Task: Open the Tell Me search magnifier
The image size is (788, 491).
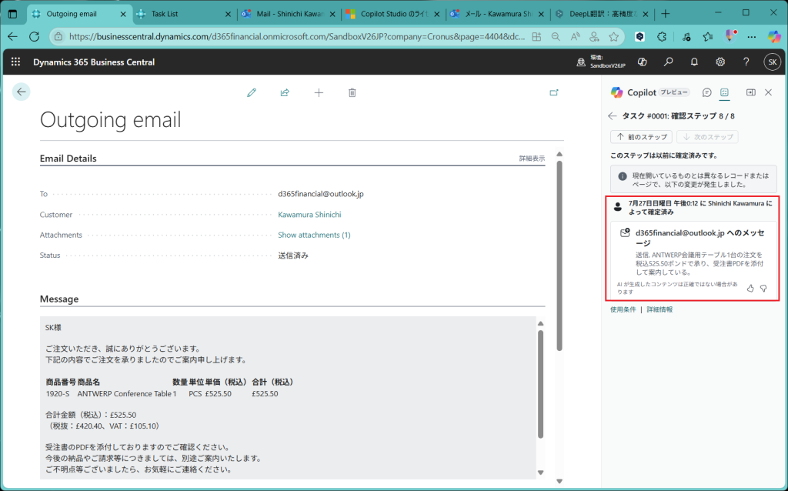Action: (668, 62)
